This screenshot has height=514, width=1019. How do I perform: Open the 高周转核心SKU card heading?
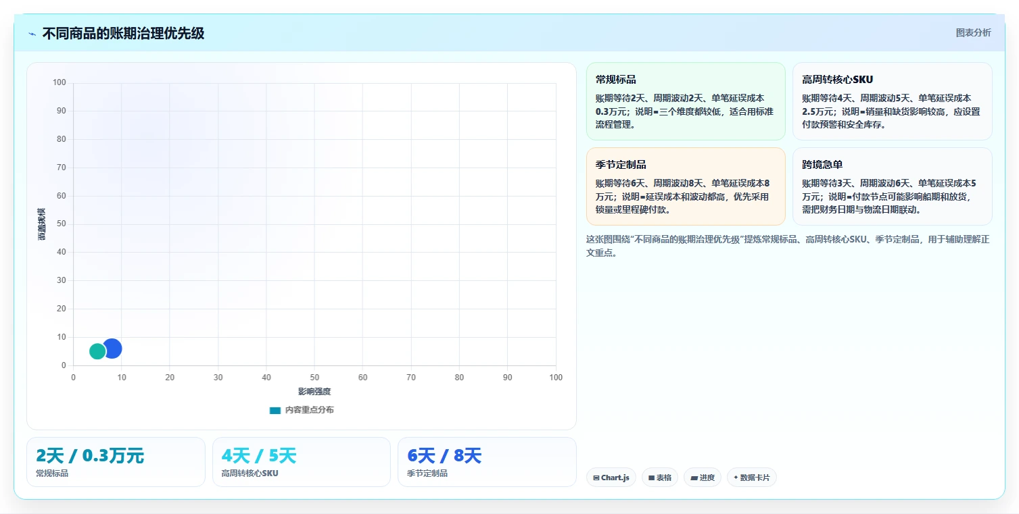(x=837, y=80)
